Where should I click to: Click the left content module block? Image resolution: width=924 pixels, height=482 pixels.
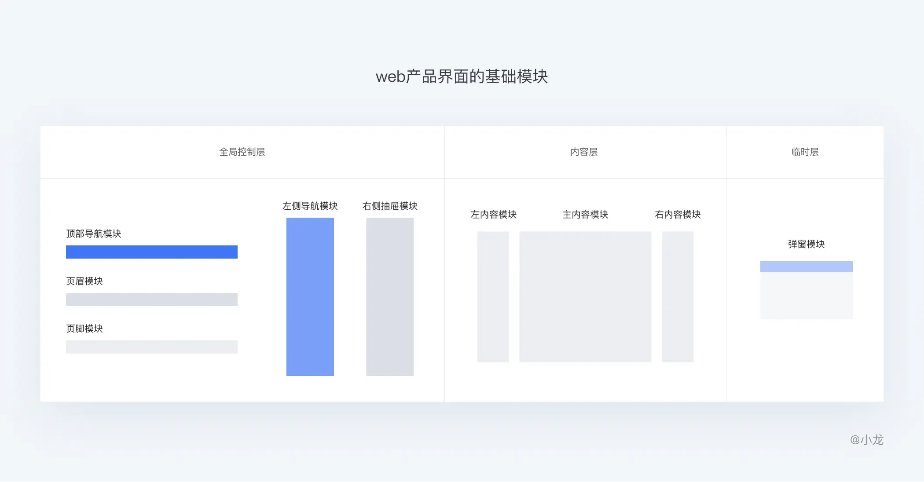pyautogui.click(x=493, y=297)
